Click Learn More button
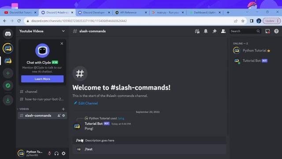Screen dimensions: 282x159 [x=42, y=79]
